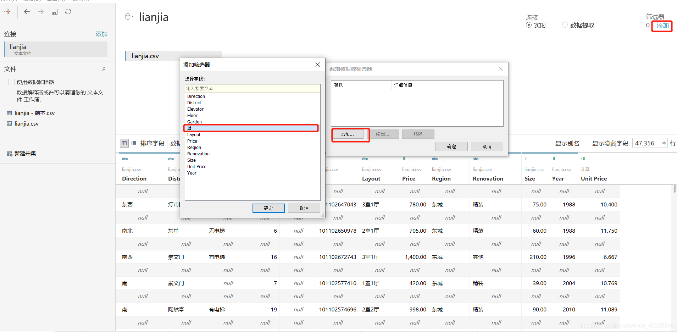Select the 数据提取 radio button

coord(565,25)
